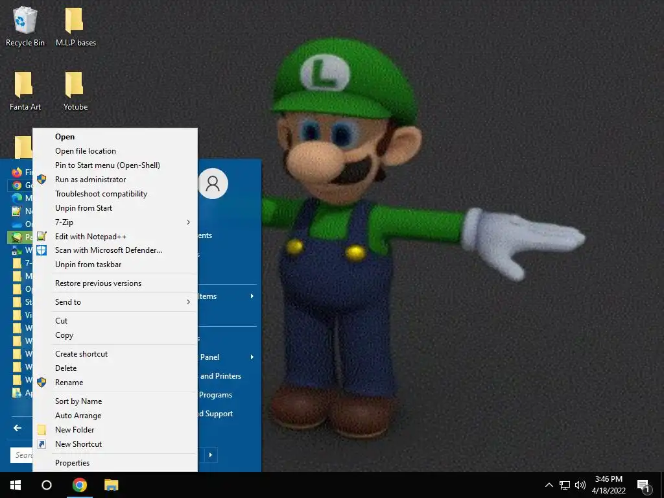Open the Apps entry at bottom of program list
Image resolution: width=664 pixels, height=498 pixels.
click(21, 392)
